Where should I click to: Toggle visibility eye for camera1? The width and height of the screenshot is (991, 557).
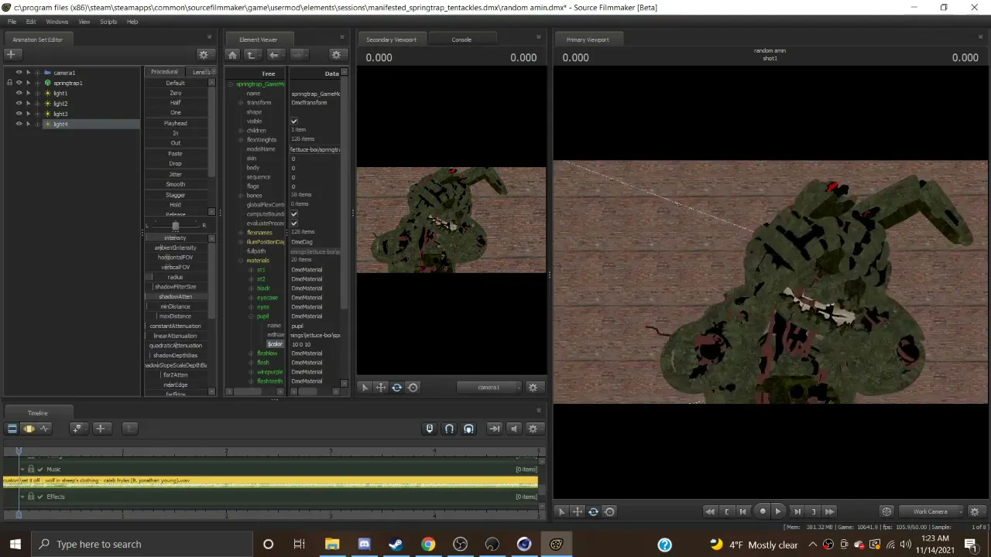[19, 73]
